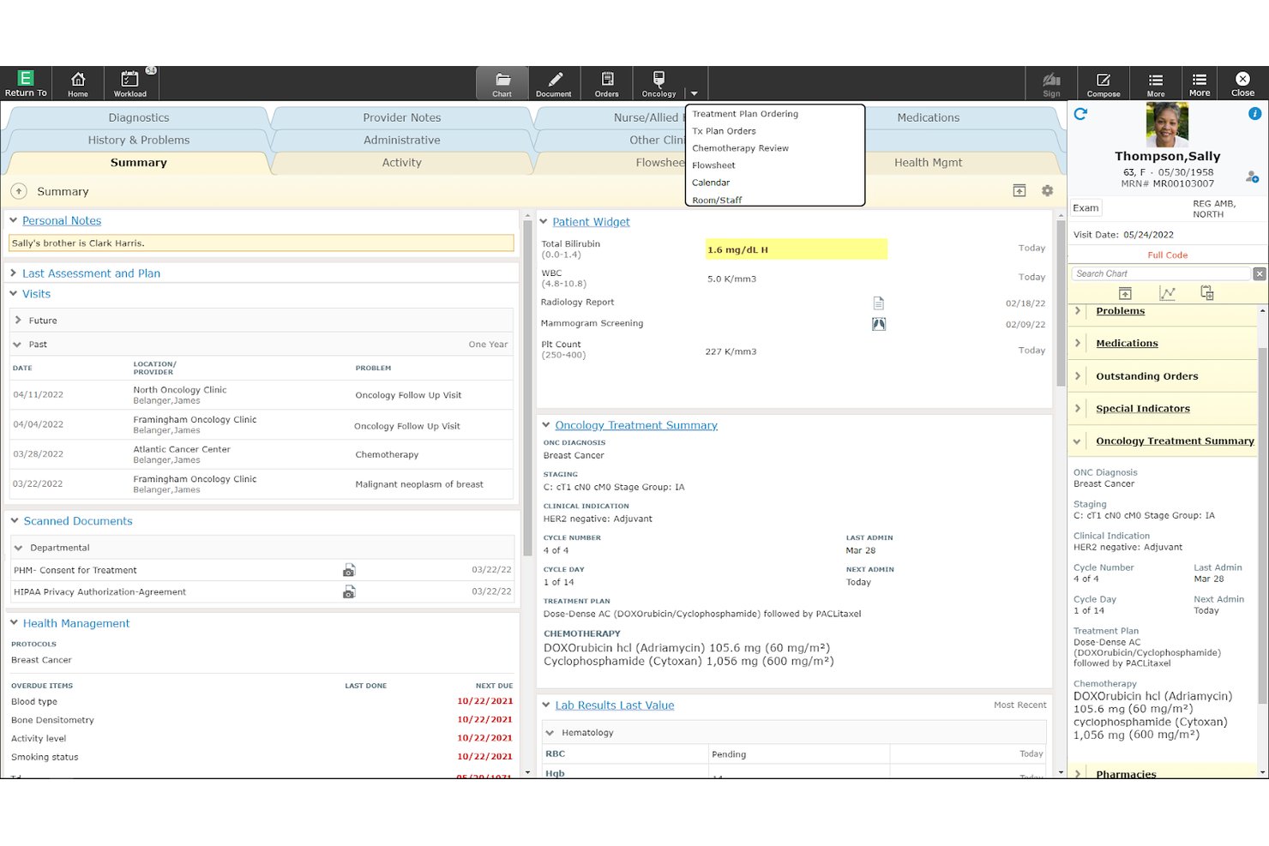Expand Medications in side panel
Image resolution: width=1269 pixels, height=846 pixels.
1078,343
